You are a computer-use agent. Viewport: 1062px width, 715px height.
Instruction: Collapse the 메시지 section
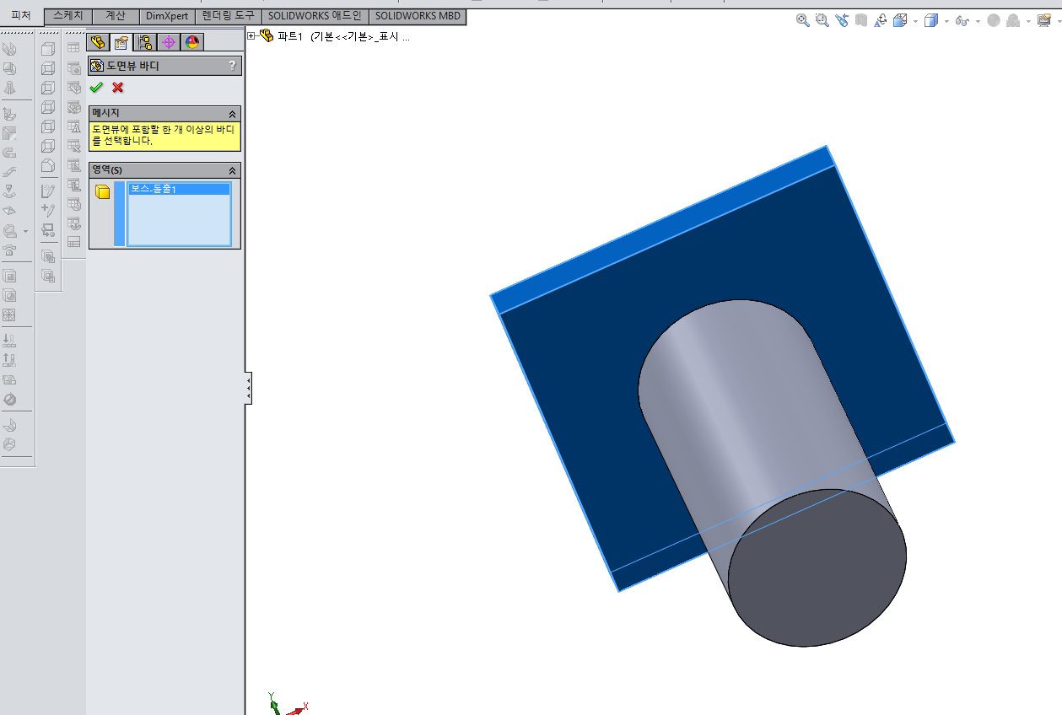pyautogui.click(x=233, y=113)
